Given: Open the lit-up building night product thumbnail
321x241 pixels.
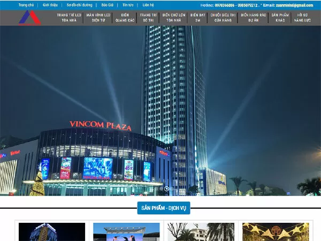Looking at the screenshot, I should (x=52, y=232).
